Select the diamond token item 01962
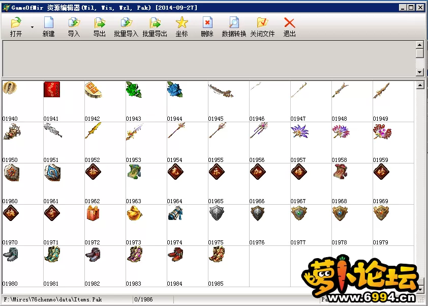The width and height of the screenshot is (428, 306). click(93, 172)
